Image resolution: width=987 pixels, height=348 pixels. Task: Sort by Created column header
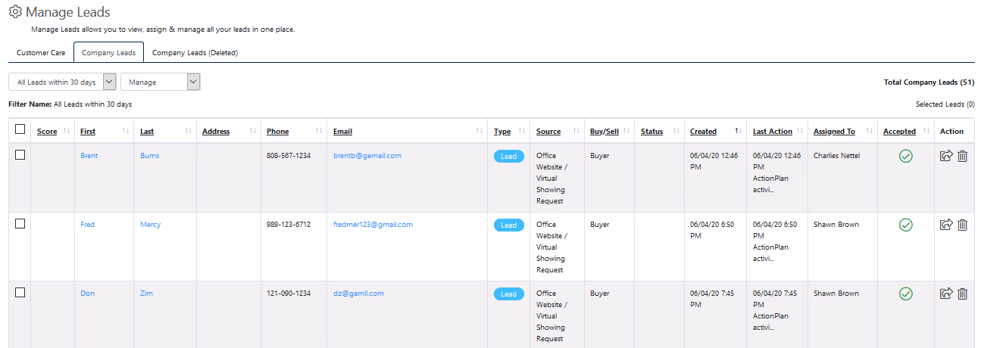point(703,132)
